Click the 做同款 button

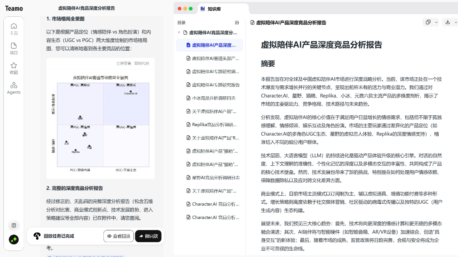[148, 236]
